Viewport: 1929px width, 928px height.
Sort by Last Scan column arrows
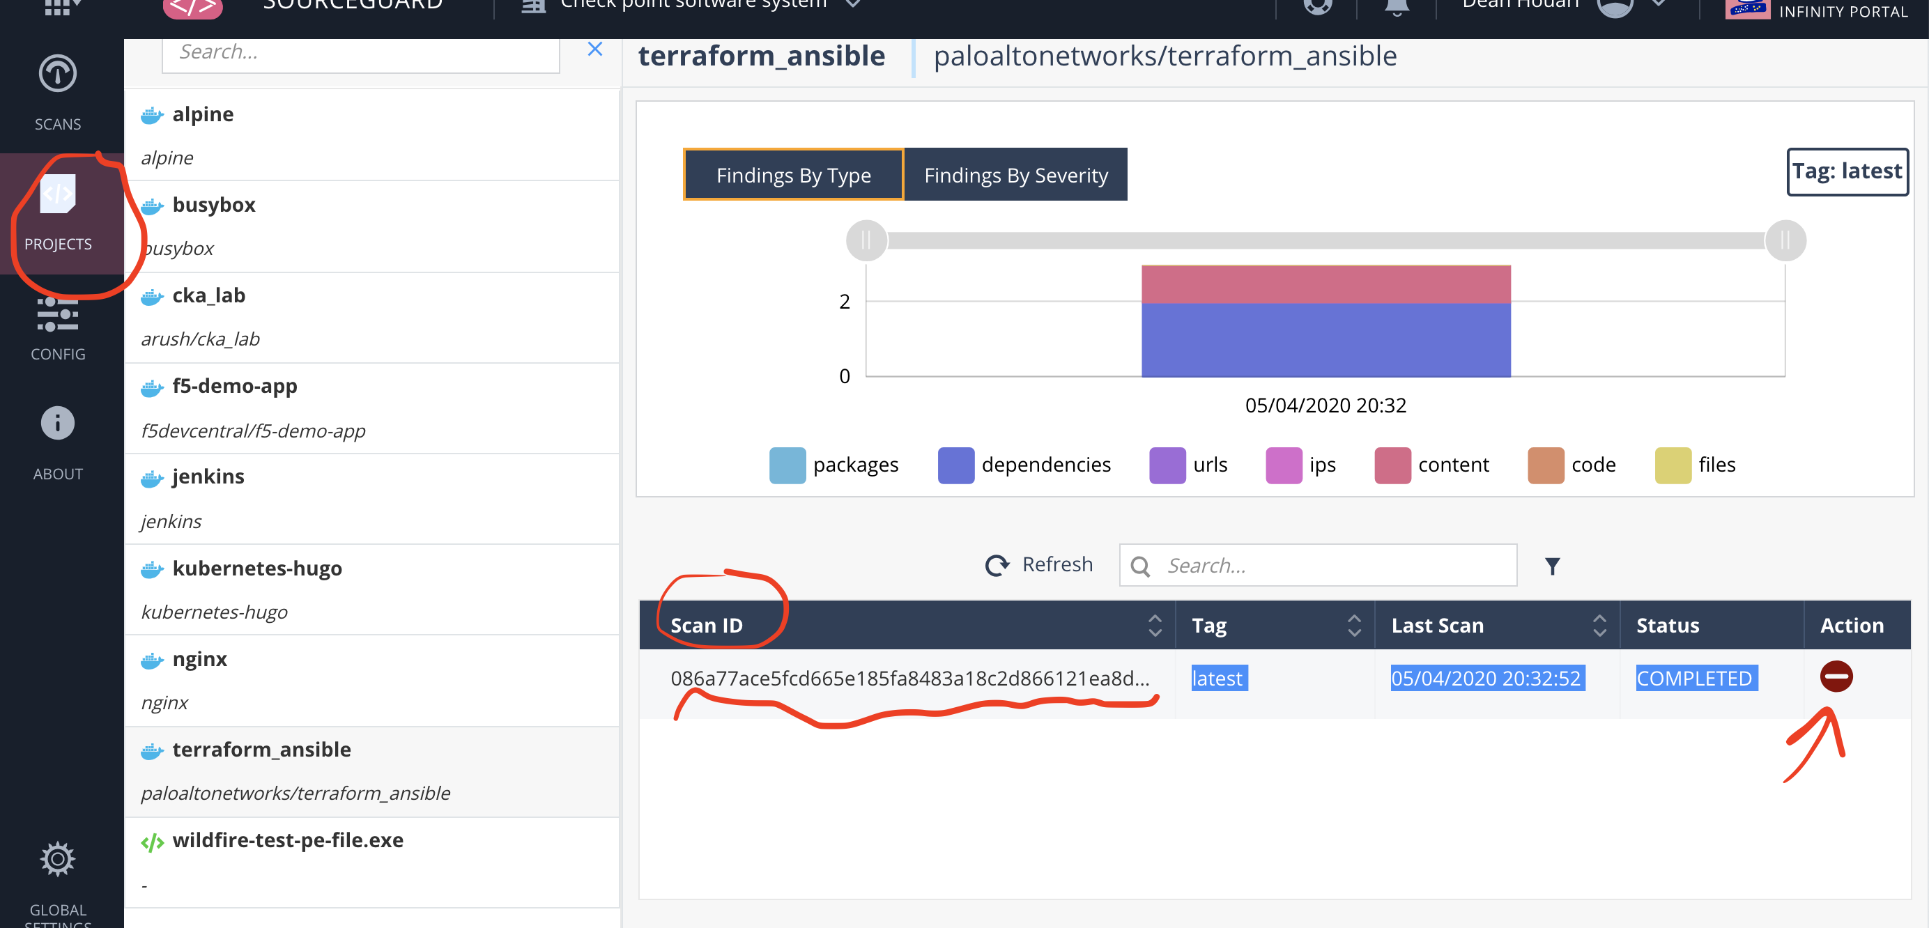[x=1599, y=625]
